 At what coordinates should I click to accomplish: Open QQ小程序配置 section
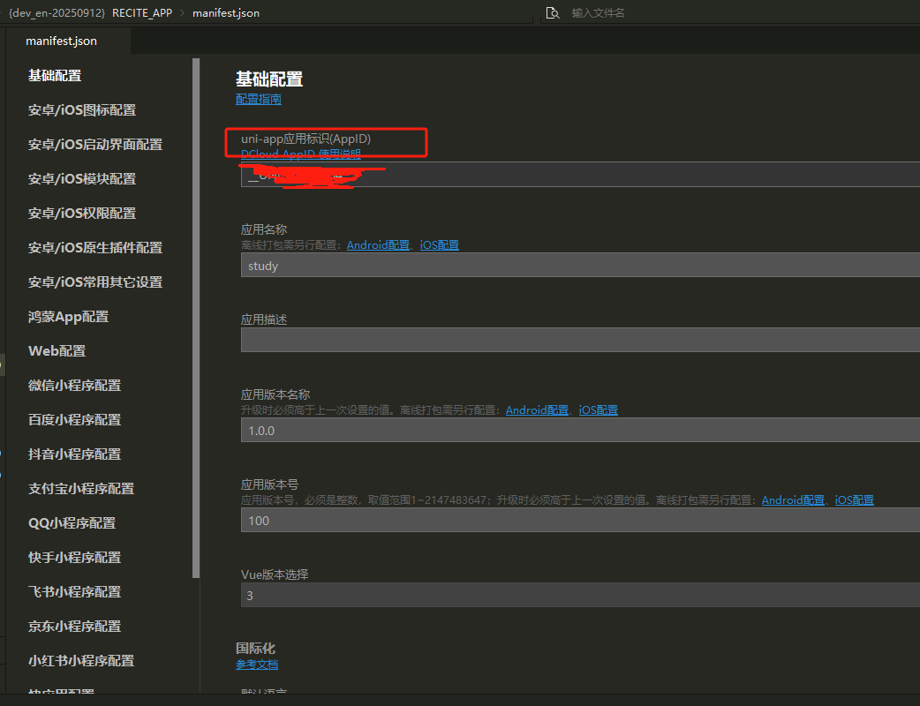pyautogui.click(x=72, y=523)
